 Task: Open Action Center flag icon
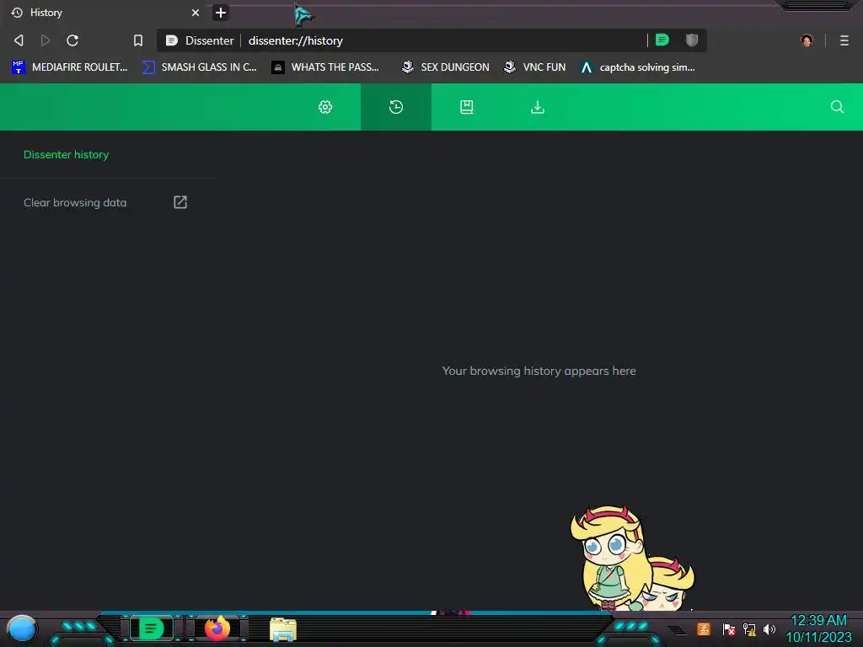[729, 628]
